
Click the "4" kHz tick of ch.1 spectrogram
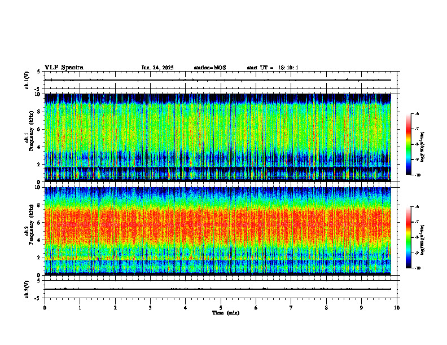[40, 147]
